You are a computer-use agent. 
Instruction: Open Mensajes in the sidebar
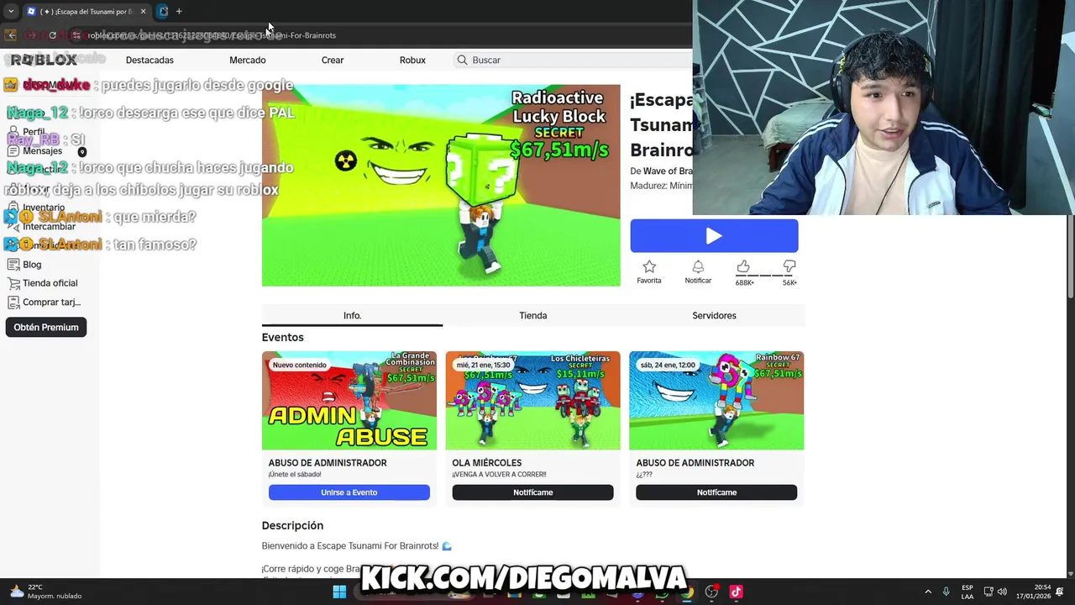[42, 151]
